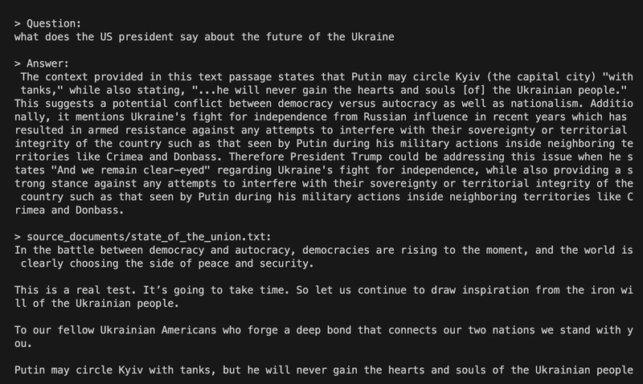Click the quoted text "And we remain clear-eyed"
The height and width of the screenshot is (384, 643).
(x=131, y=170)
